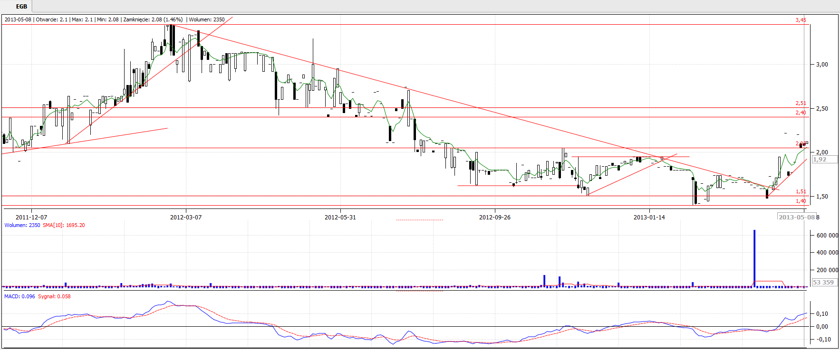Click the 2012-05-31 date axis label
Viewport: 840px width, 350px height.
point(340,217)
